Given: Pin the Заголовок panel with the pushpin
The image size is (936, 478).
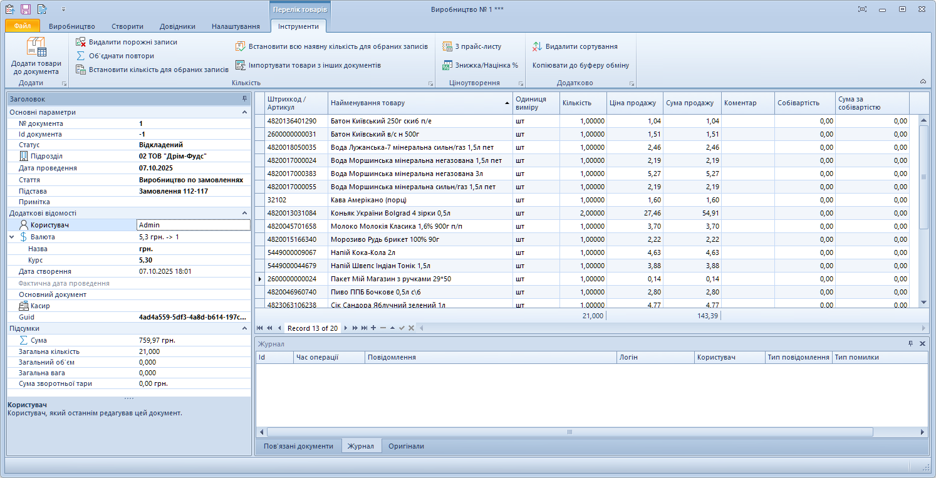Looking at the screenshot, I should (x=244, y=99).
